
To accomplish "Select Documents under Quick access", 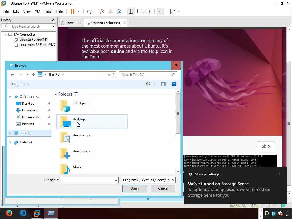I will [x=31, y=117].
